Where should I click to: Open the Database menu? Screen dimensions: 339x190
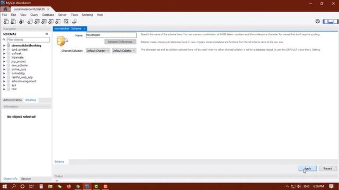point(48,15)
